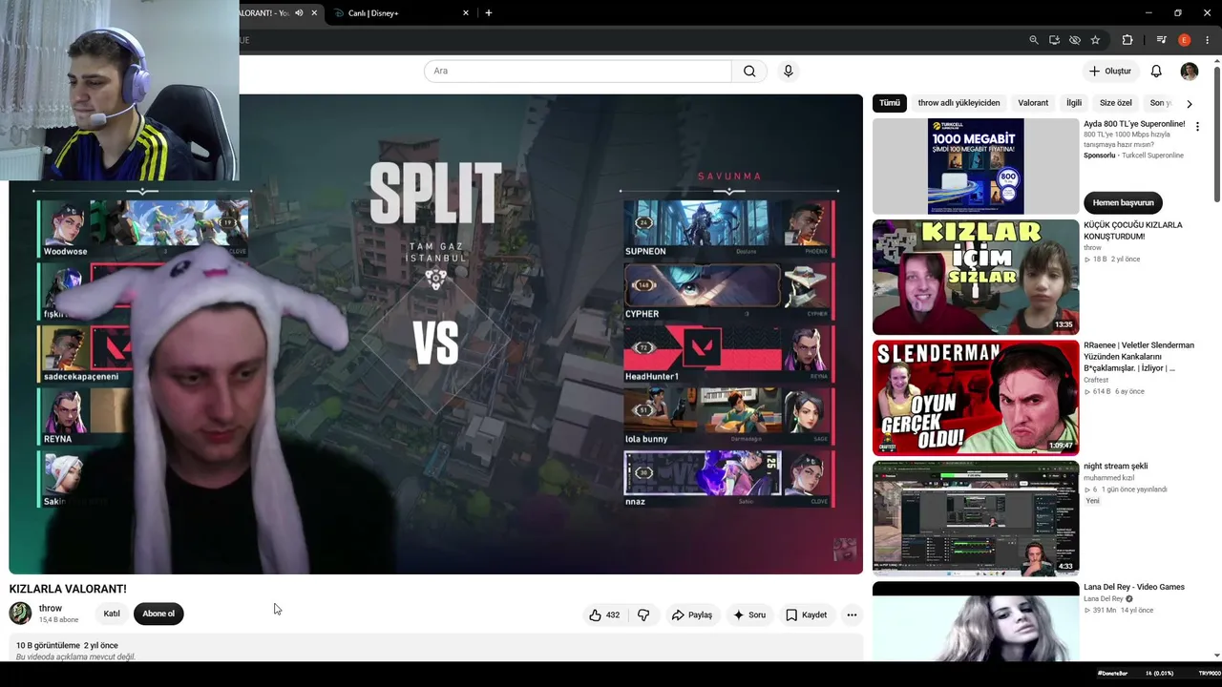
Task: Click the YouTube search field labeled Ara
Action: coord(578,71)
